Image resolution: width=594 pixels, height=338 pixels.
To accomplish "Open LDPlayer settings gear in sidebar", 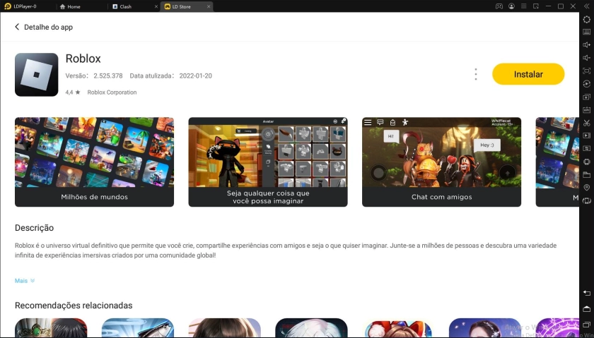I will coord(586,19).
